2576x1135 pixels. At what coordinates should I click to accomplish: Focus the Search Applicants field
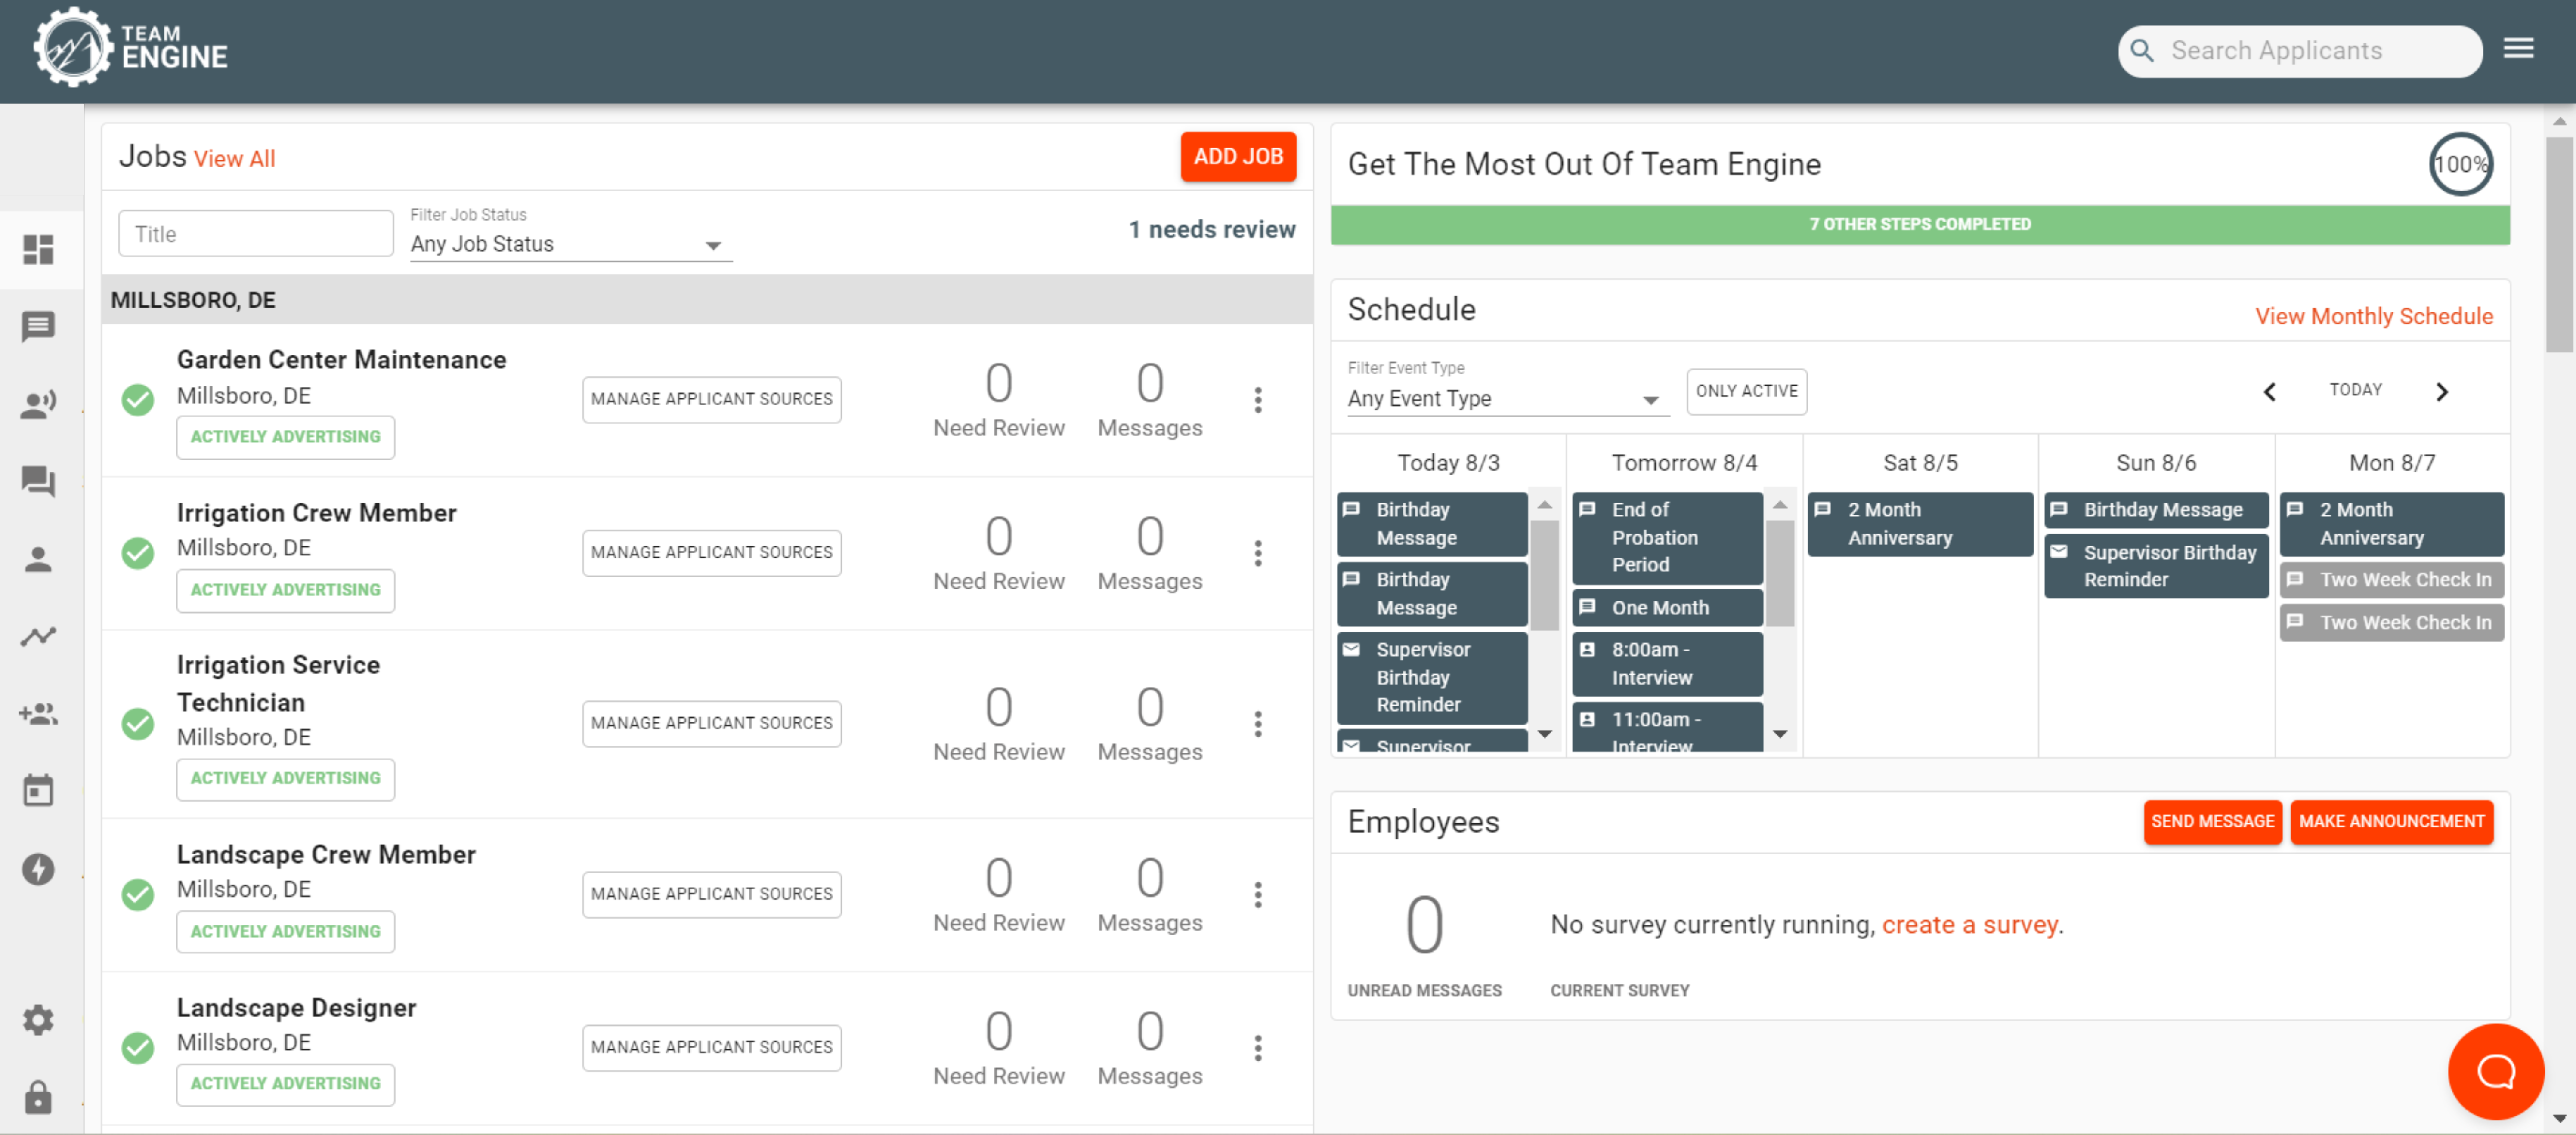pyautogui.click(x=2300, y=51)
